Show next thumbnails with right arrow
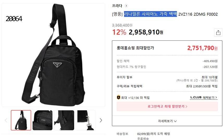This screenshot has height=140, width=224. pos(101,120)
